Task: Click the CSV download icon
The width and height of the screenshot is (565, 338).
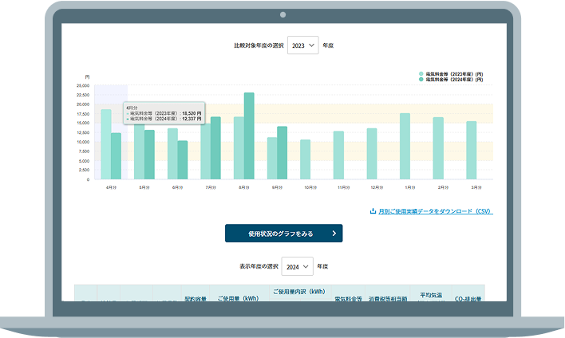Action: coord(373,211)
